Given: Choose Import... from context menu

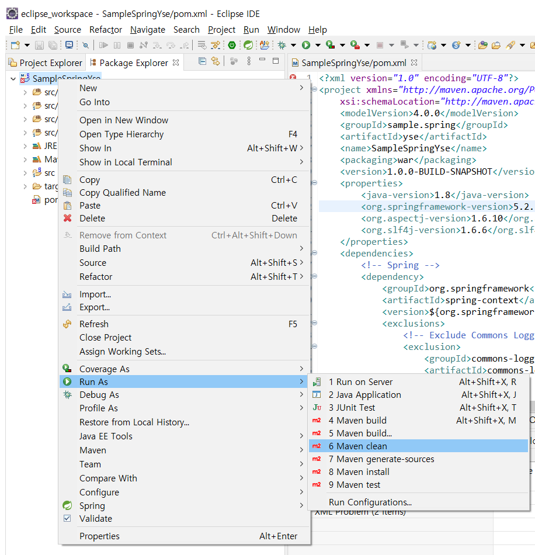Looking at the screenshot, I should 185,294.
